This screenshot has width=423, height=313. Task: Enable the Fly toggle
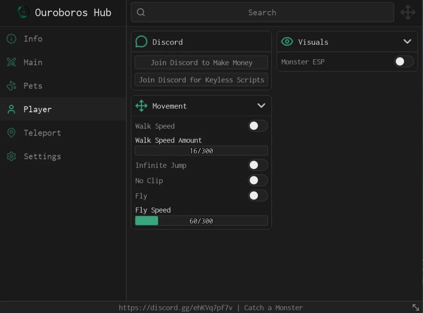coord(258,196)
